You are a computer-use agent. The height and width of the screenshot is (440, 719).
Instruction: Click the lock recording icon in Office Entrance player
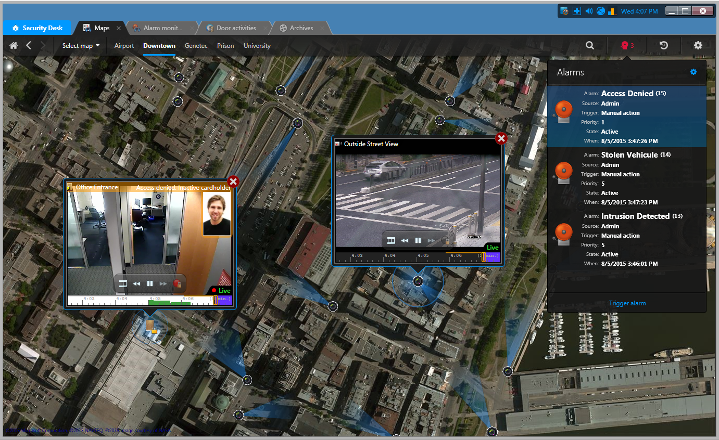click(180, 283)
